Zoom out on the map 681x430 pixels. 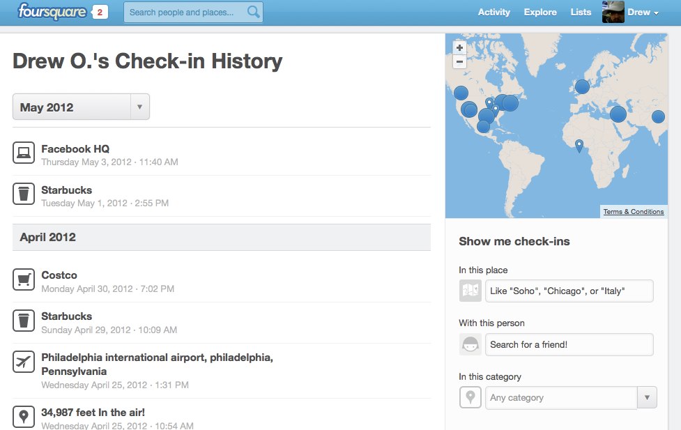(459, 61)
